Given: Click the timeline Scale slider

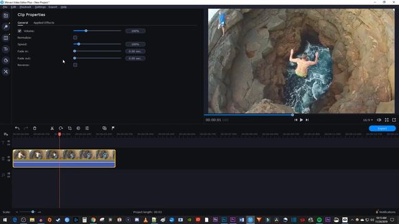Looking at the screenshot, I should tap(27, 212).
